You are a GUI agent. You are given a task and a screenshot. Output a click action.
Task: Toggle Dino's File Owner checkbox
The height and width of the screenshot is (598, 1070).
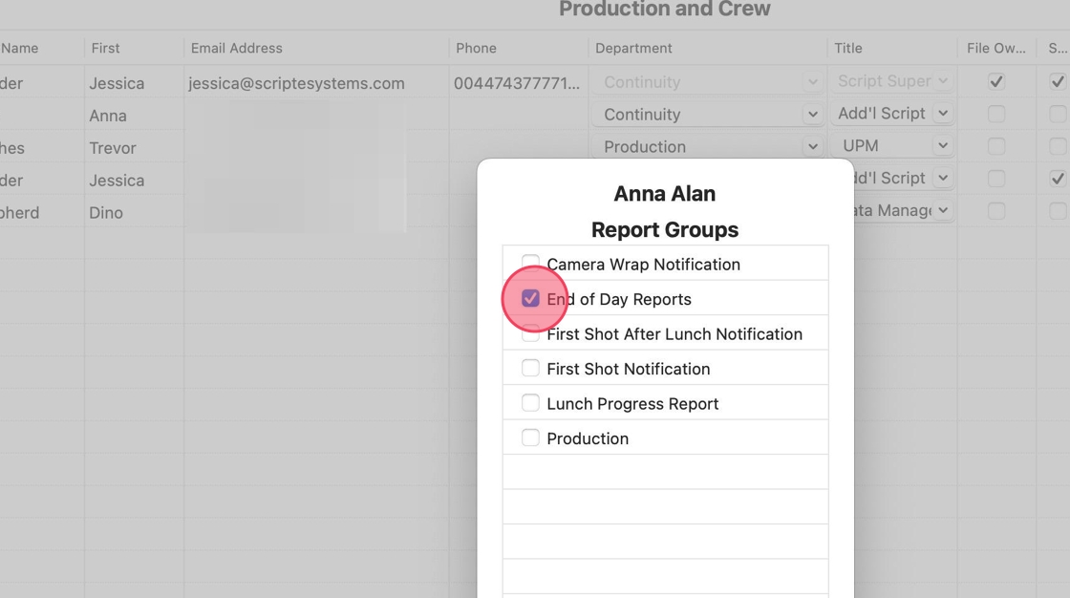(996, 211)
